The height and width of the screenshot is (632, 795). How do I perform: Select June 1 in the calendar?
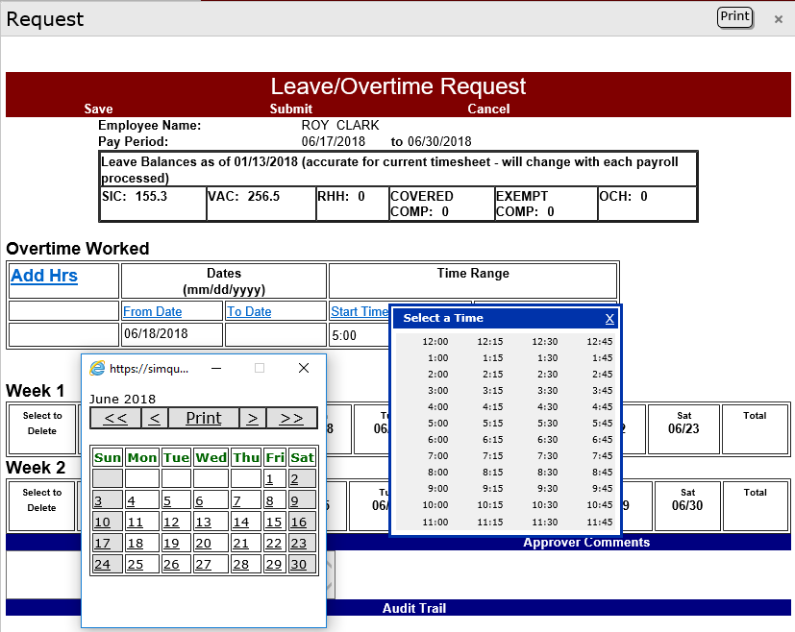269,478
